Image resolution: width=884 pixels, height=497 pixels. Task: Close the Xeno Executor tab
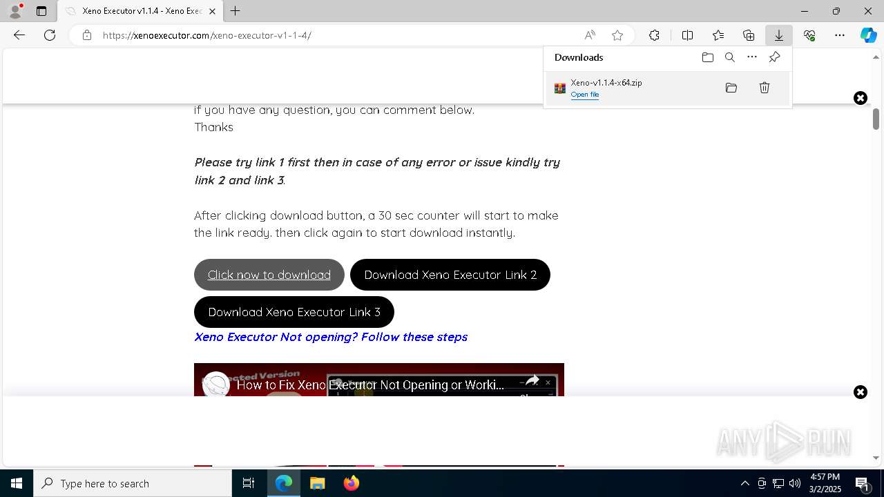coord(212,11)
